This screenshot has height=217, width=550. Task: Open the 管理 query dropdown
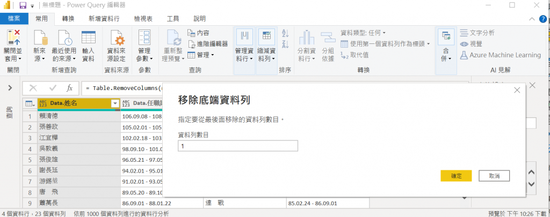pos(201,55)
